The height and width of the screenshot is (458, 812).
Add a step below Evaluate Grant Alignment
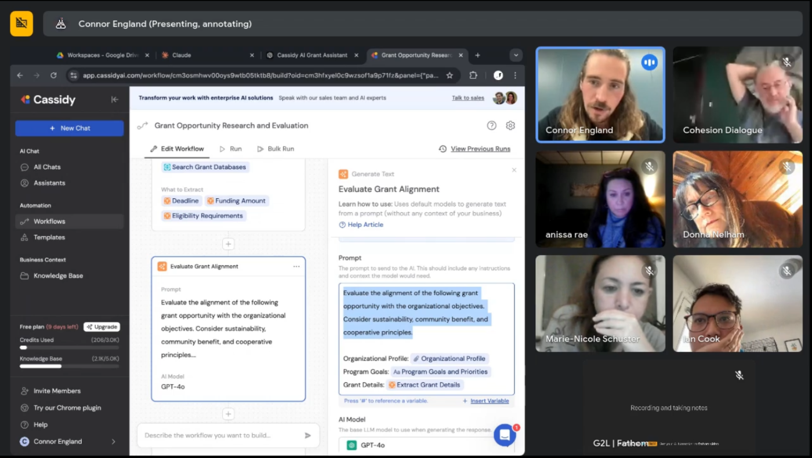(x=229, y=414)
